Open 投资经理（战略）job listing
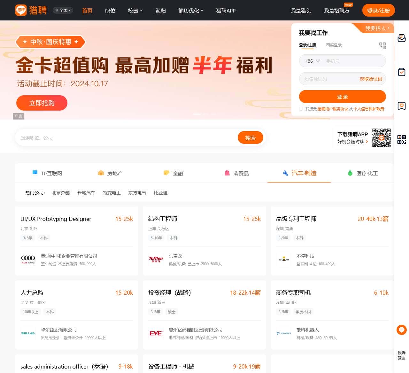This screenshot has height=373, width=409. (170, 293)
